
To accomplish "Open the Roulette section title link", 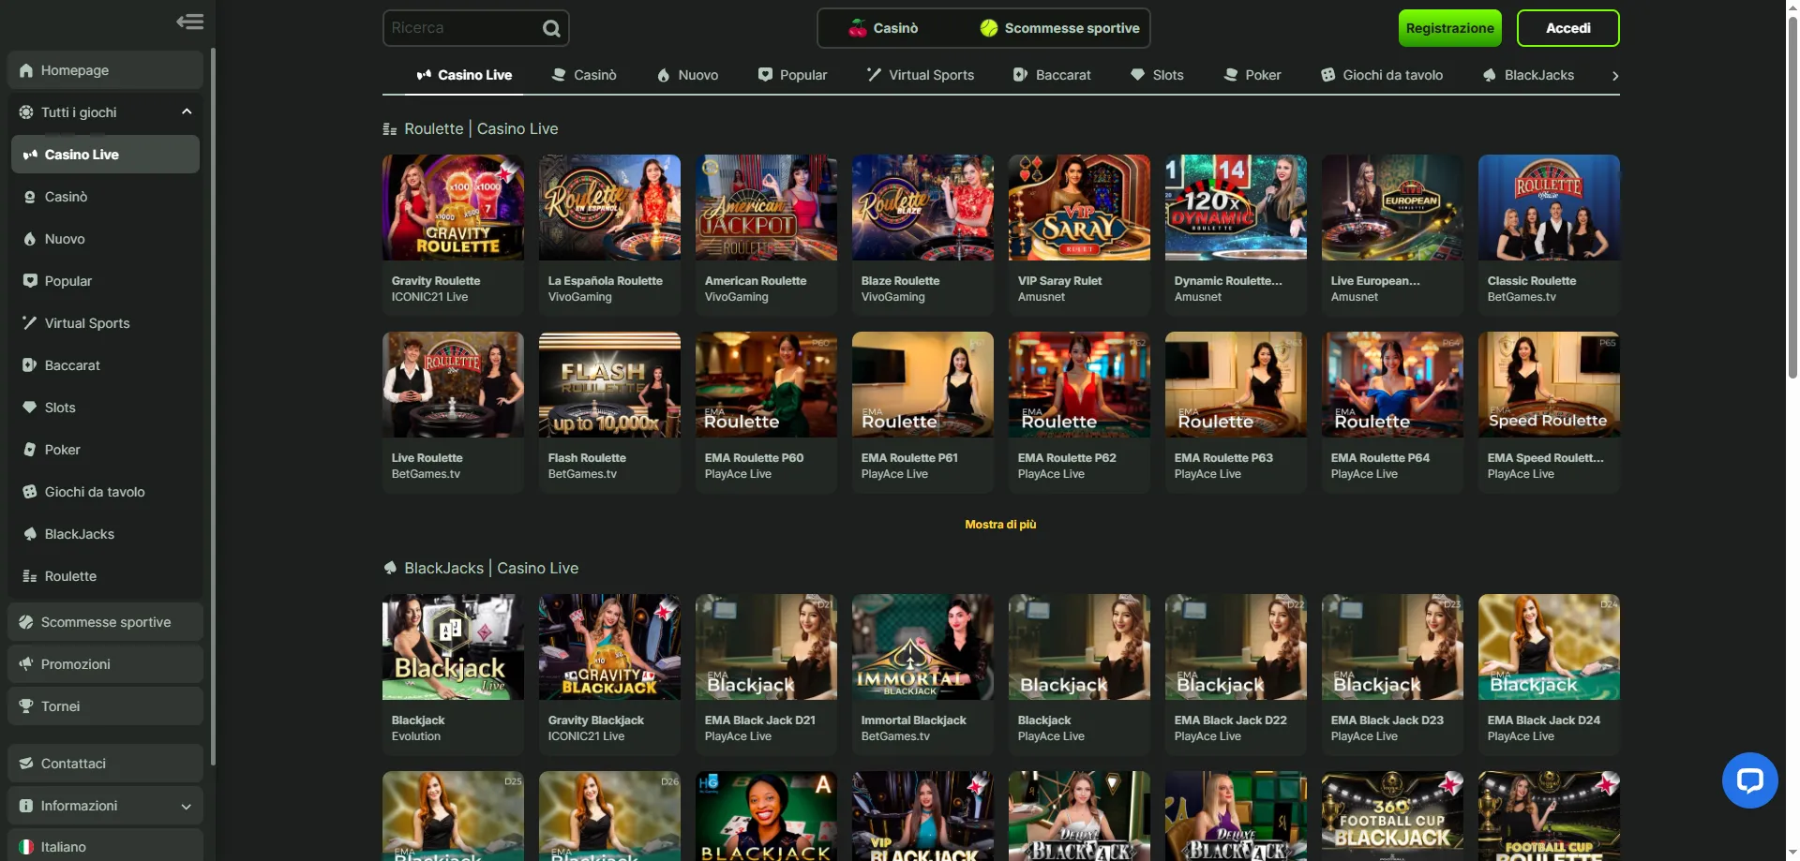I will coord(481,129).
